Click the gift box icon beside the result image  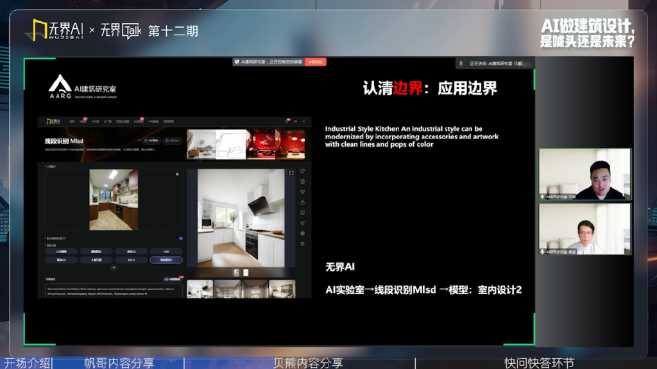coord(303,233)
